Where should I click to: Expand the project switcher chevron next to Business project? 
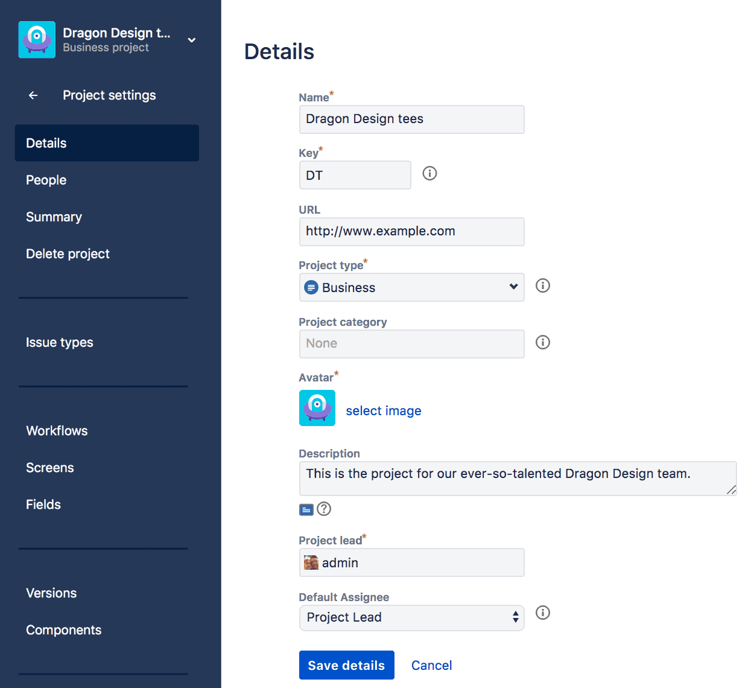[x=191, y=40]
